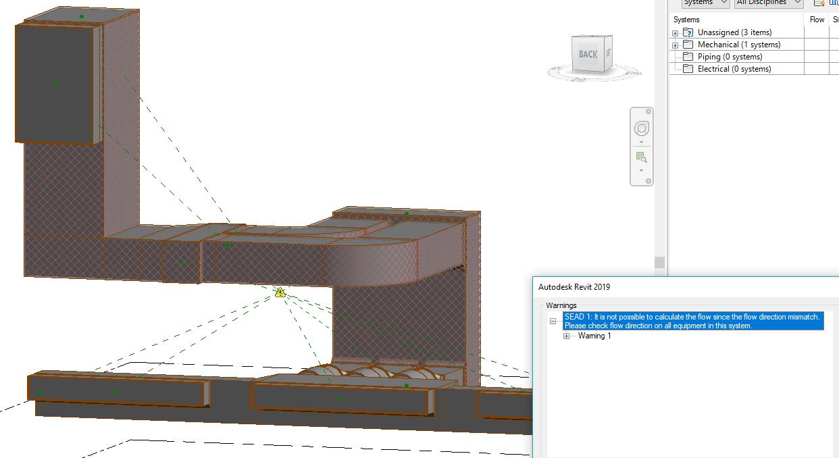Select the SEAD 1 flow mismatch warning text
The image size is (839, 458).
[x=693, y=321]
